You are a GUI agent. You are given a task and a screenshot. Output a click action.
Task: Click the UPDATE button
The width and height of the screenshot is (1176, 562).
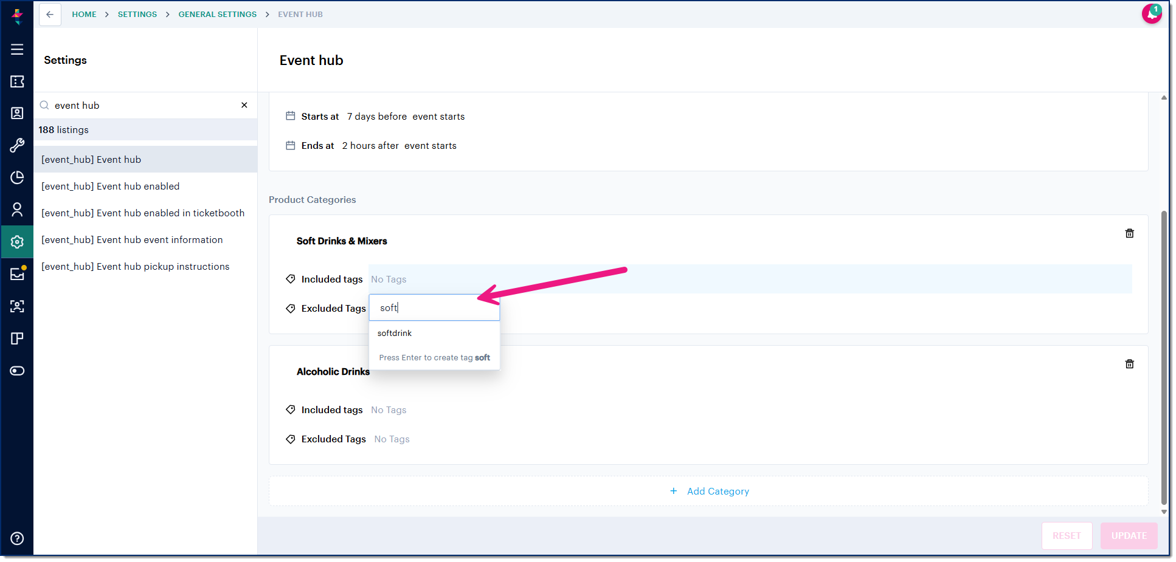click(x=1129, y=536)
